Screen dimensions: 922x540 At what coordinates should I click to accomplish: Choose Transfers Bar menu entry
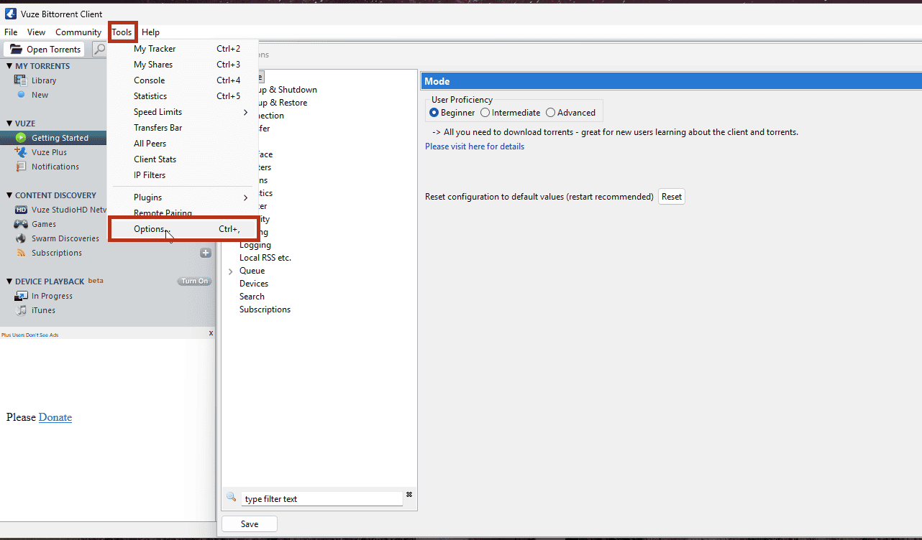tap(183, 128)
